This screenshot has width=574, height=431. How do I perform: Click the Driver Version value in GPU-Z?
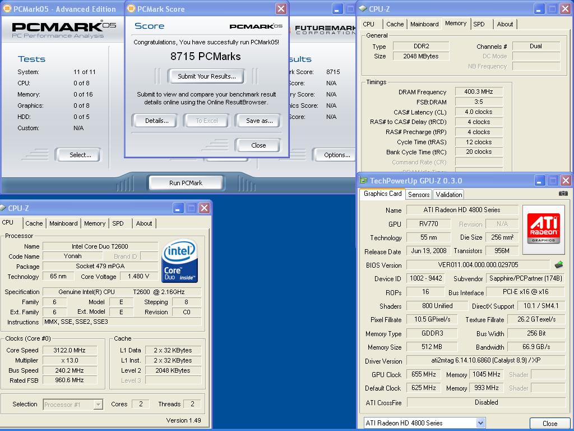[486, 360]
